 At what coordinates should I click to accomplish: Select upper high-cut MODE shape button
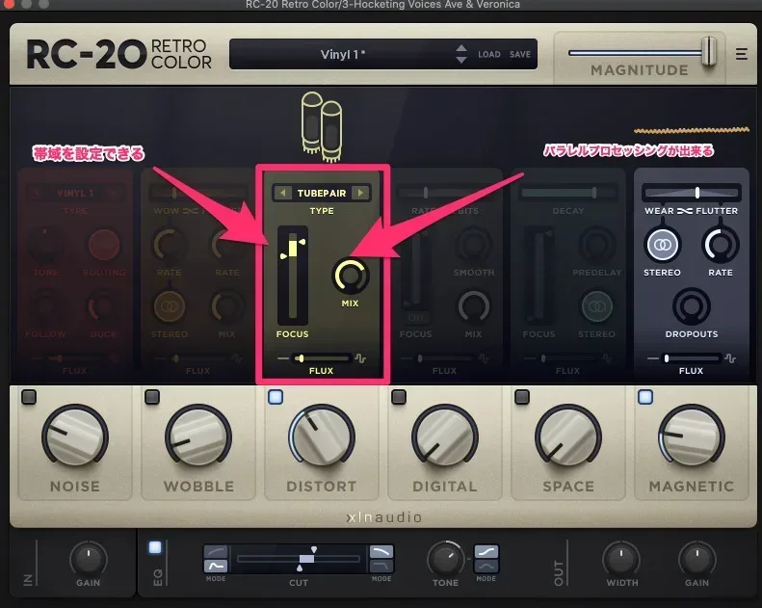(x=381, y=551)
